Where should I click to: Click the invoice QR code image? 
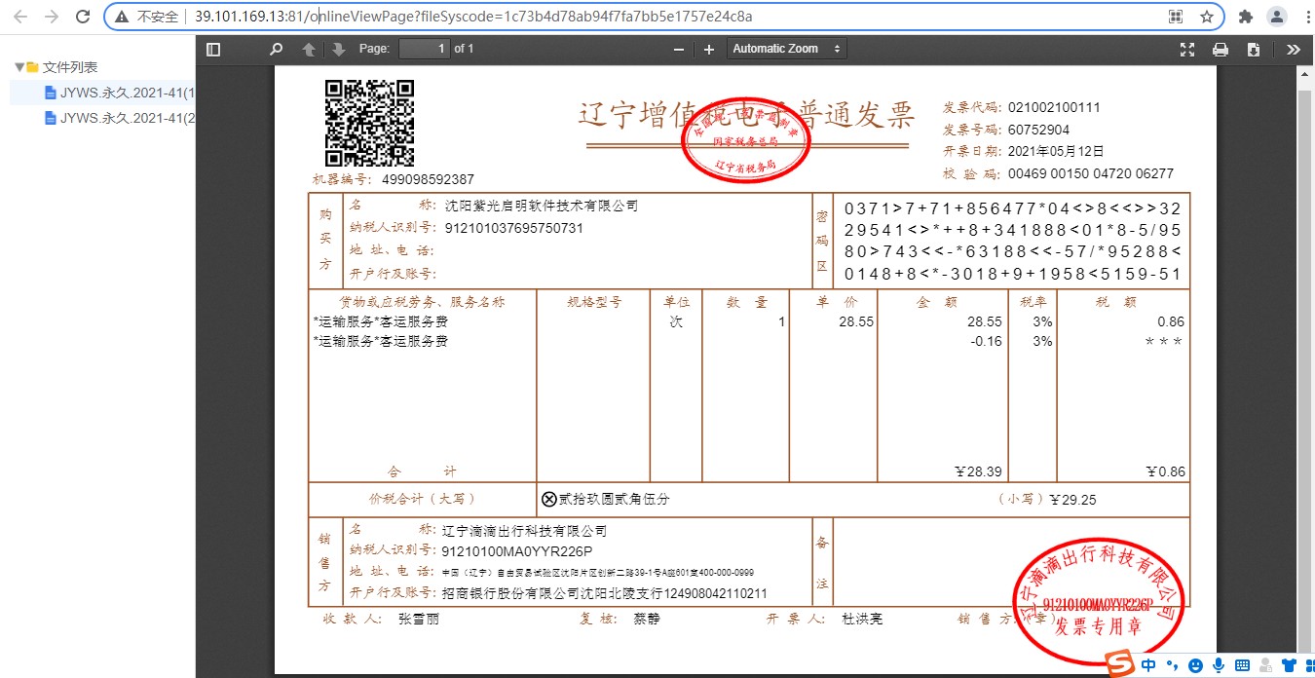369,123
